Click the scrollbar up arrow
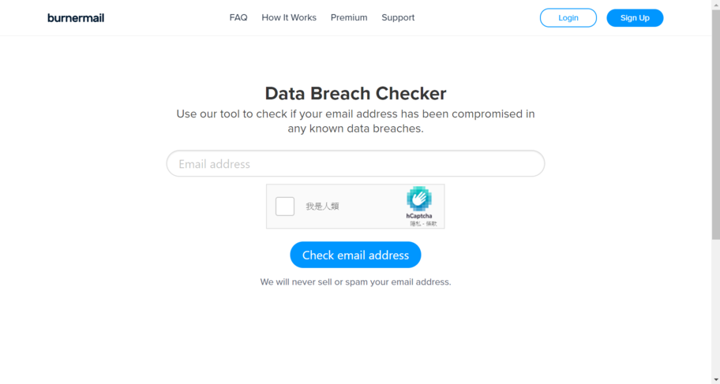Image resolution: width=720 pixels, height=384 pixels. pyautogui.click(x=716, y=4)
